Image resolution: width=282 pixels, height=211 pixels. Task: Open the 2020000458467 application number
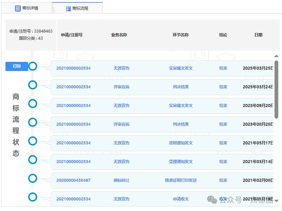tap(73, 180)
